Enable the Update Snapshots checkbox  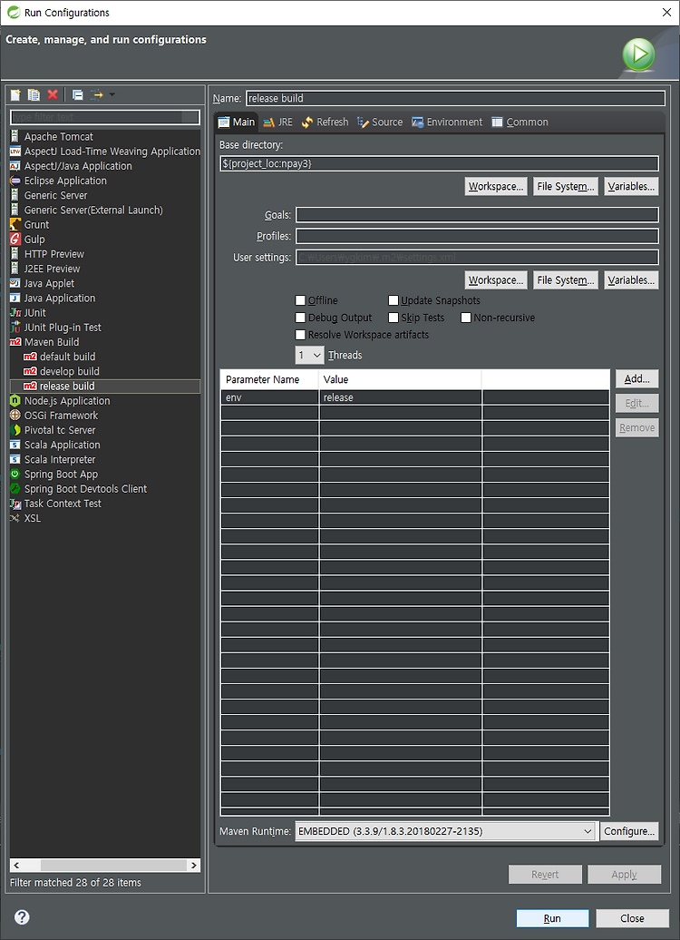[393, 300]
